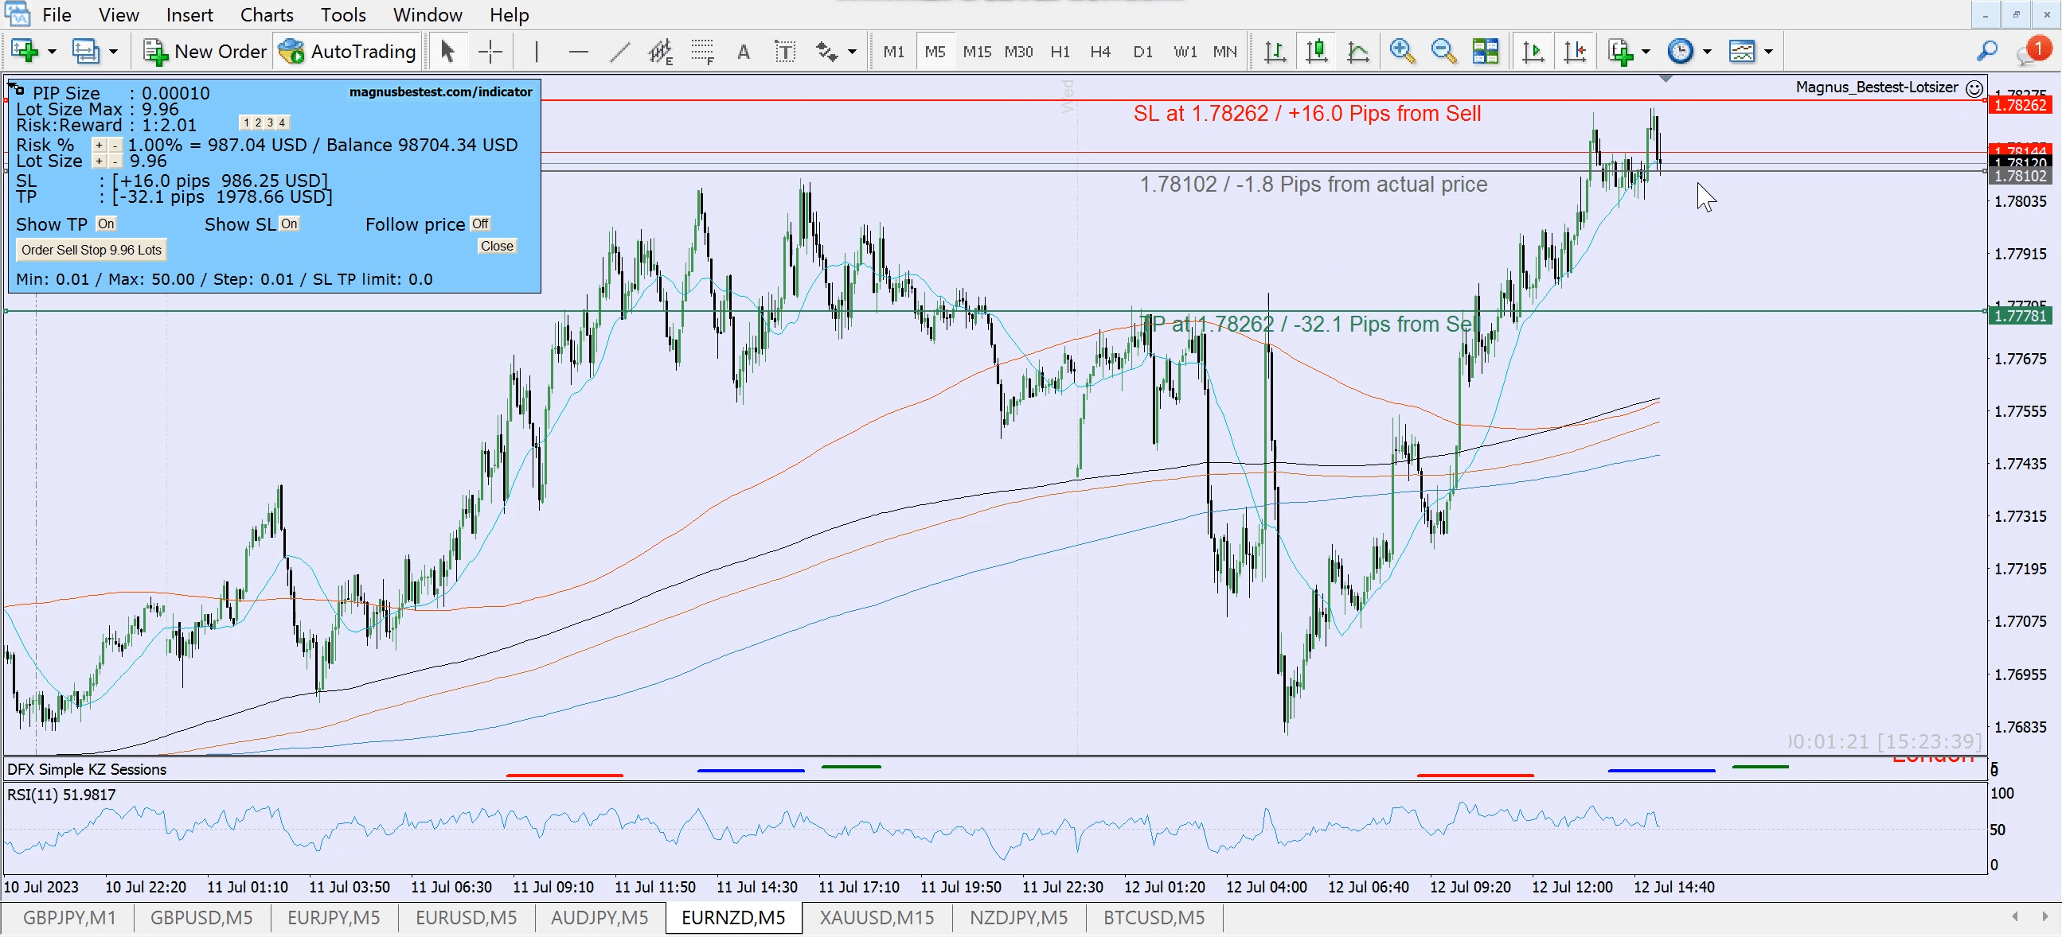This screenshot has width=2062, height=937.
Task: Select the trendline drawing tool
Action: coord(619,52)
